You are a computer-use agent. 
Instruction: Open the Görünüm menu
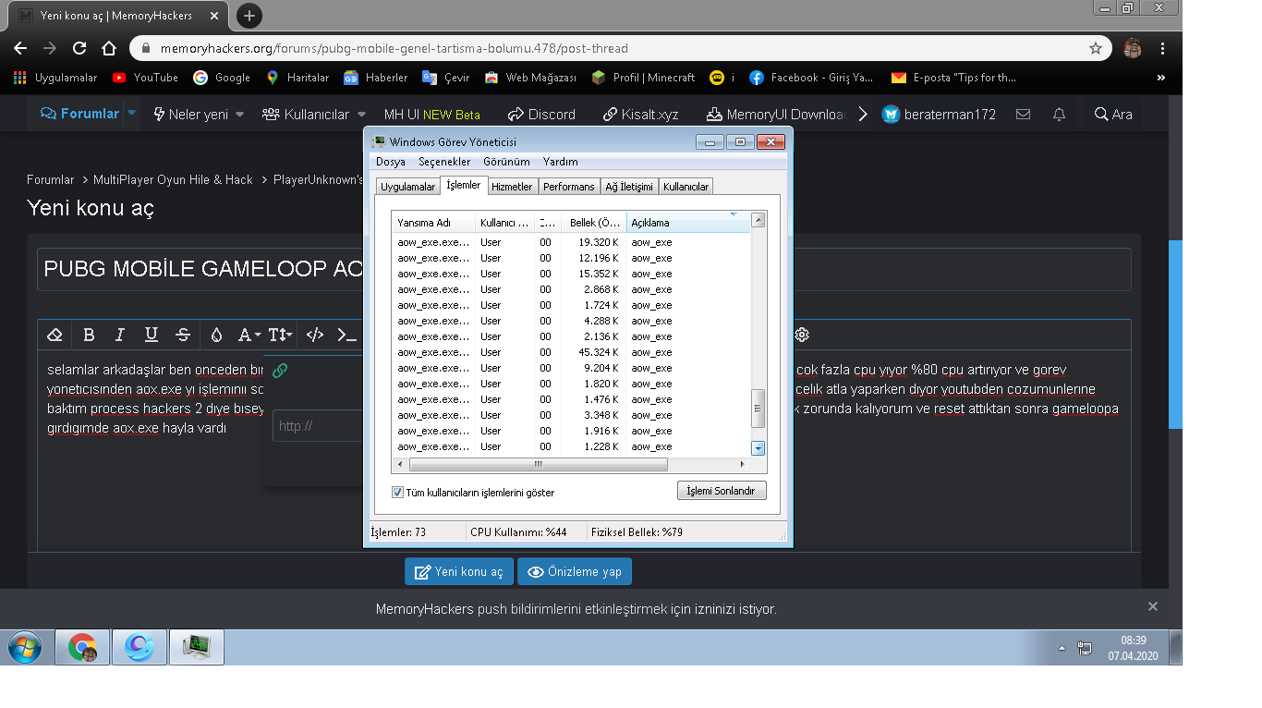[x=506, y=162]
